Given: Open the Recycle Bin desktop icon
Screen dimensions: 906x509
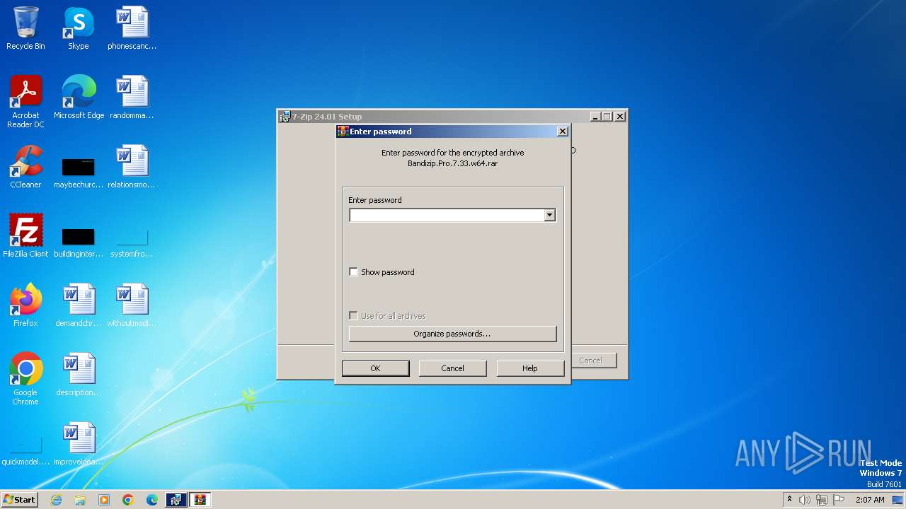Looking at the screenshot, I should coord(25,28).
